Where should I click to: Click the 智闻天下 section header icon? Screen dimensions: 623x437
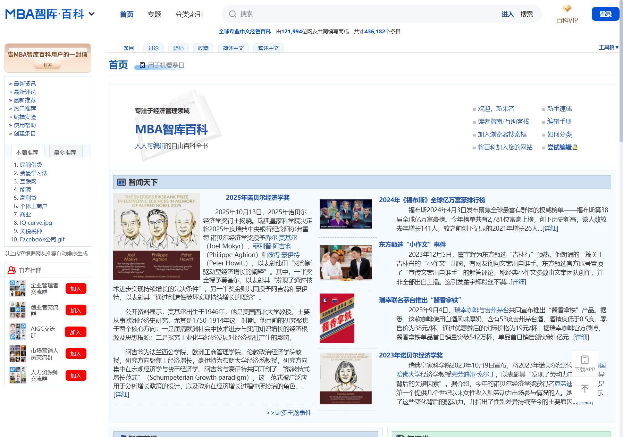point(121,182)
